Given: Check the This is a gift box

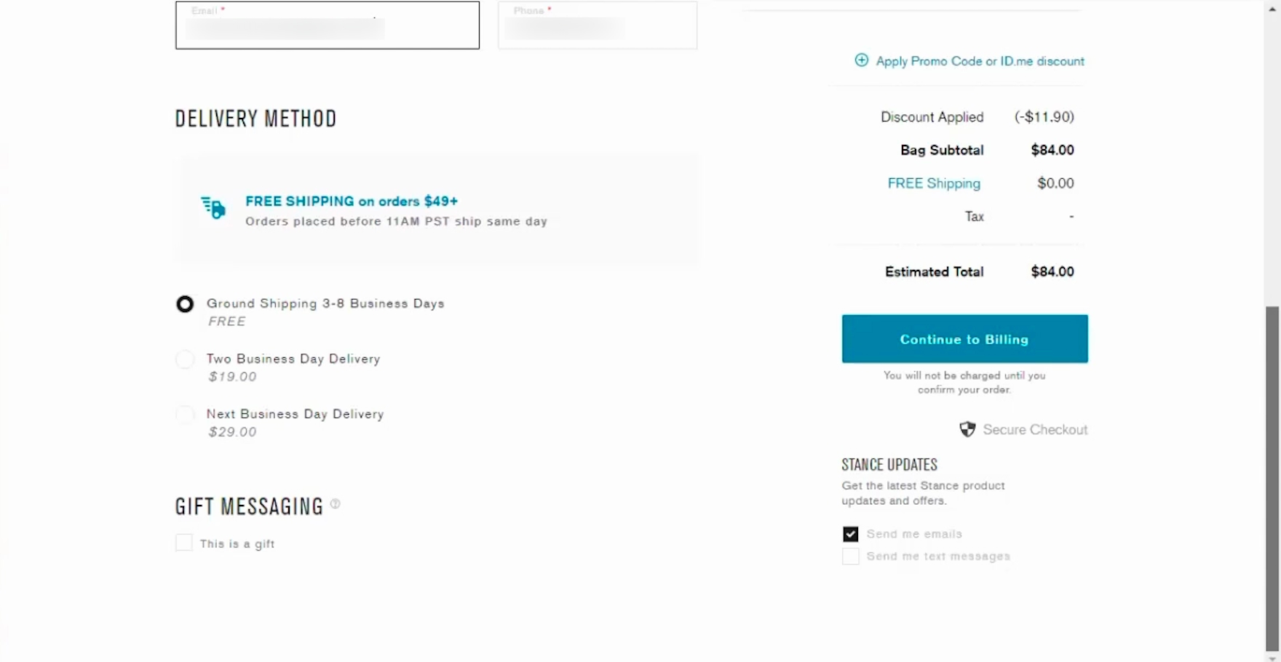Looking at the screenshot, I should coord(184,543).
